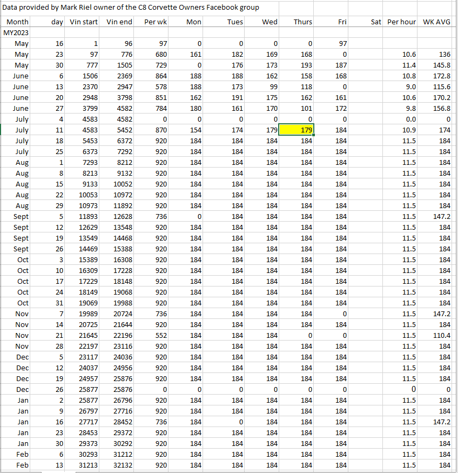Select the yellow highlighted Thurs cell
The width and height of the screenshot is (458, 473).
pos(296,130)
